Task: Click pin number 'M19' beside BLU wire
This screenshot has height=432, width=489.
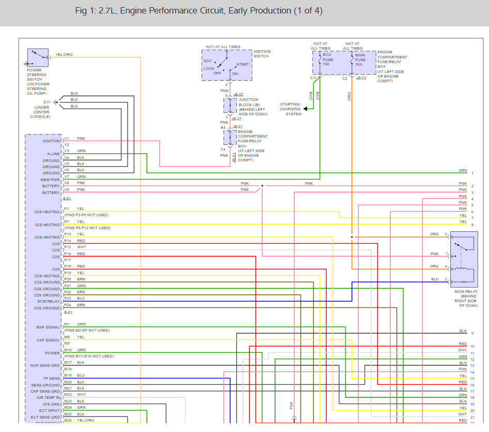Action: pos(68,376)
